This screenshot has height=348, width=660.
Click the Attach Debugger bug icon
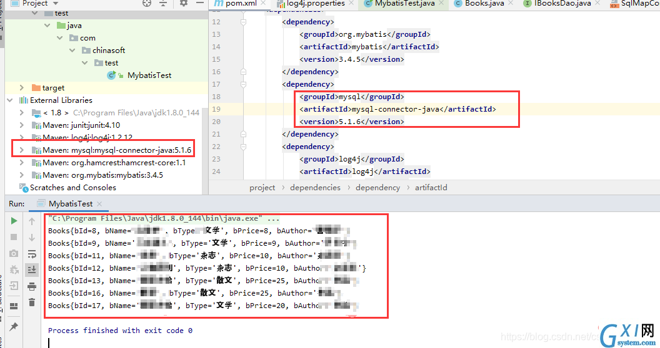pos(14,269)
